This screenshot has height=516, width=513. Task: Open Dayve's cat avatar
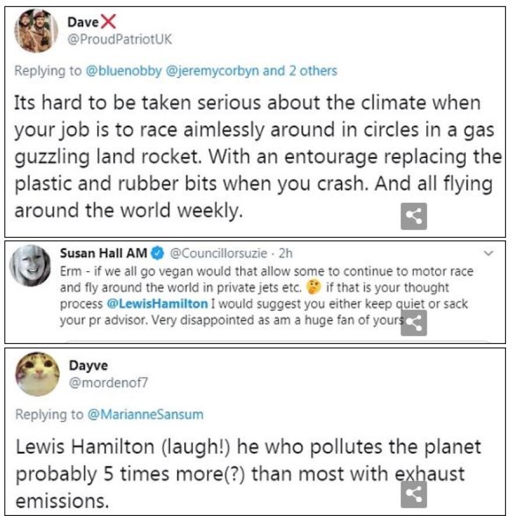point(37,374)
